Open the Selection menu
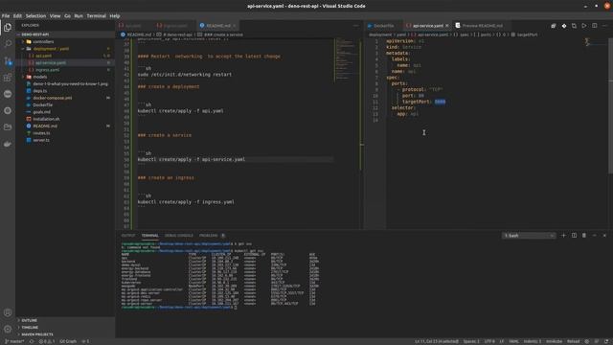This screenshot has height=345, width=613. (x=35, y=16)
